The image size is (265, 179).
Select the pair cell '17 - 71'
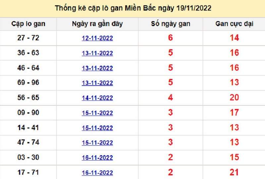click(x=28, y=172)
